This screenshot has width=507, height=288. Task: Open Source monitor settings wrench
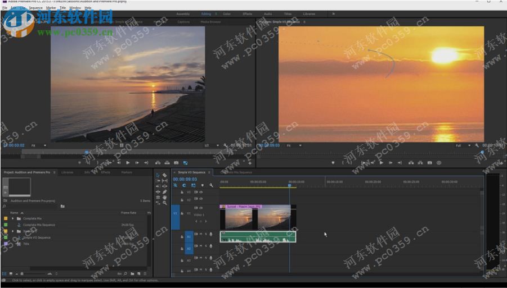click(225, 145)
